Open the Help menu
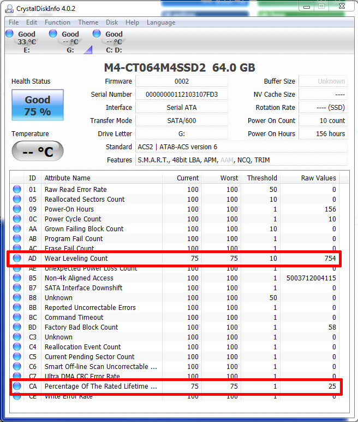The width and height of the screenshot is (358, 422). pyautogui.click(x=132, y=22)
